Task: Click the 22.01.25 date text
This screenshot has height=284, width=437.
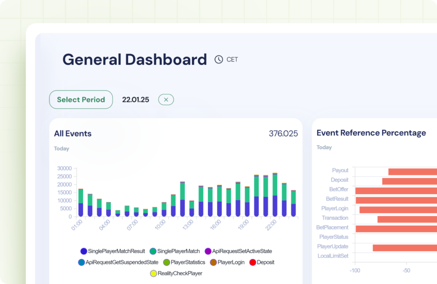Action: click(x=135, y=100)
